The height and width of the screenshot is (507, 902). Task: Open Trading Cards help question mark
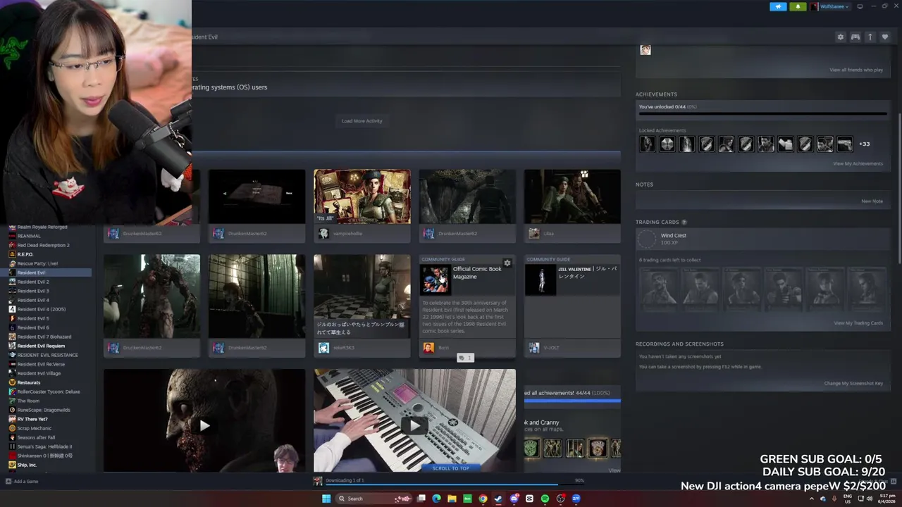(684, 223)
